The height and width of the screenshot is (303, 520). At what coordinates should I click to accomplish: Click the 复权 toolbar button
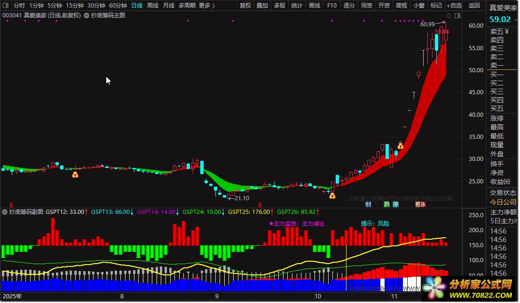[x=245, y=6]
